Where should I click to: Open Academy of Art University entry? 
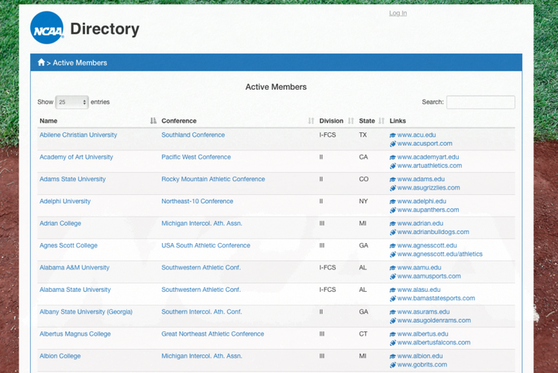pos(76,156)
